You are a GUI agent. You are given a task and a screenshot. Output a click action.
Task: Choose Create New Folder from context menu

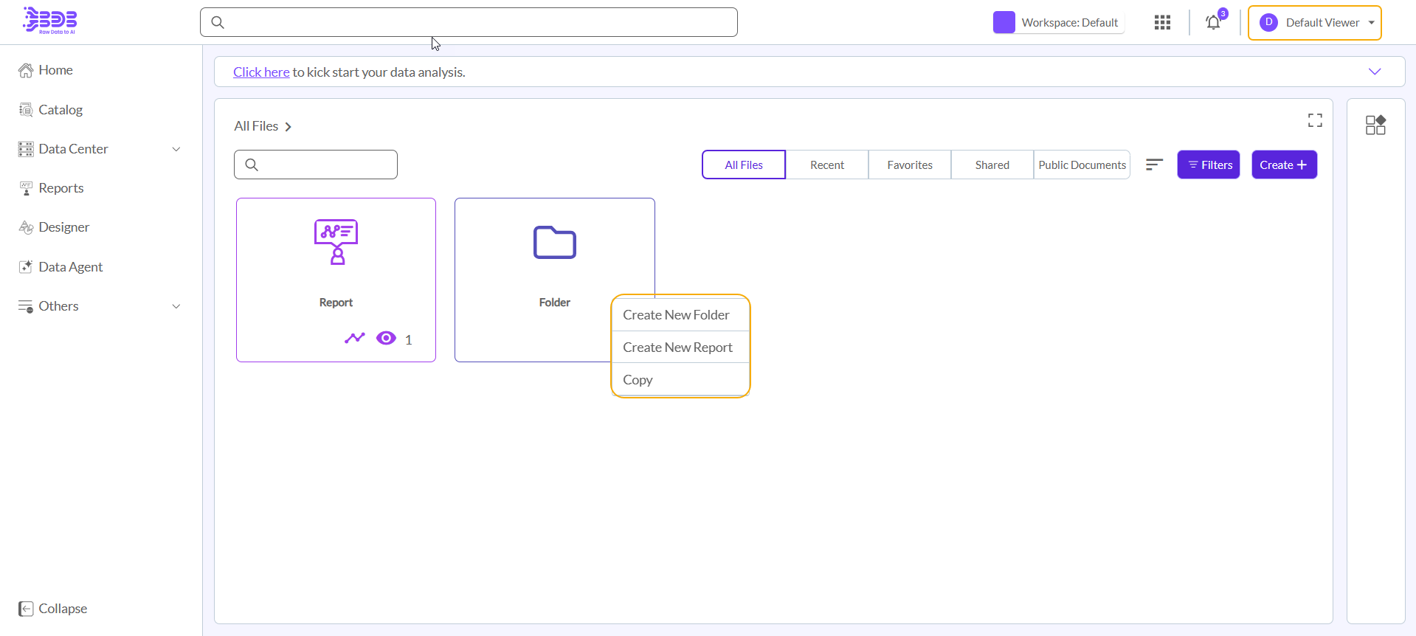[676, 315]
